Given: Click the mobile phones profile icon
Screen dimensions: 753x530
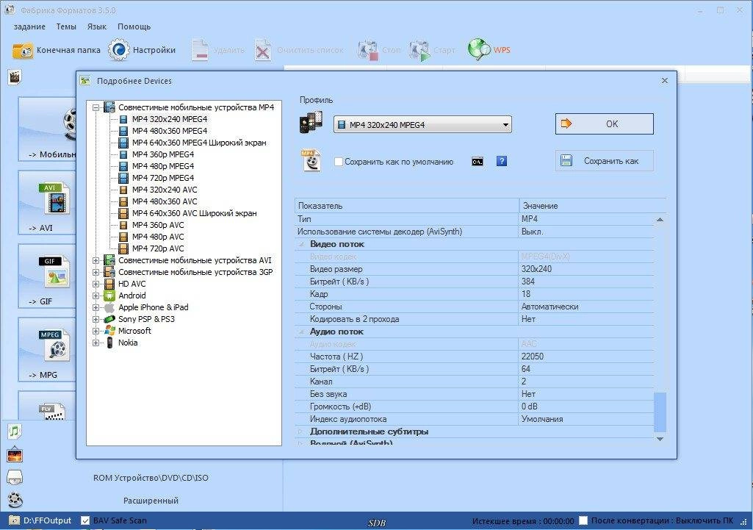Looking at the screenshot, I should [x=311, y=123].
